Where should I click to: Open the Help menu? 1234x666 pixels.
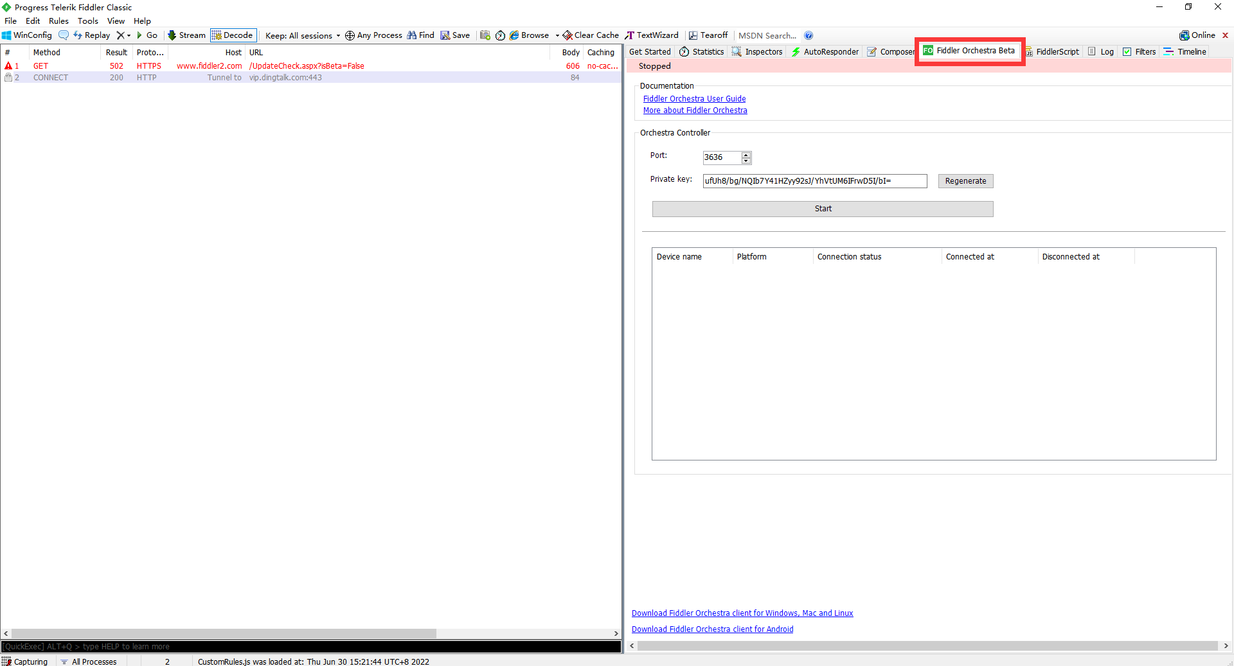coord(142,21)
